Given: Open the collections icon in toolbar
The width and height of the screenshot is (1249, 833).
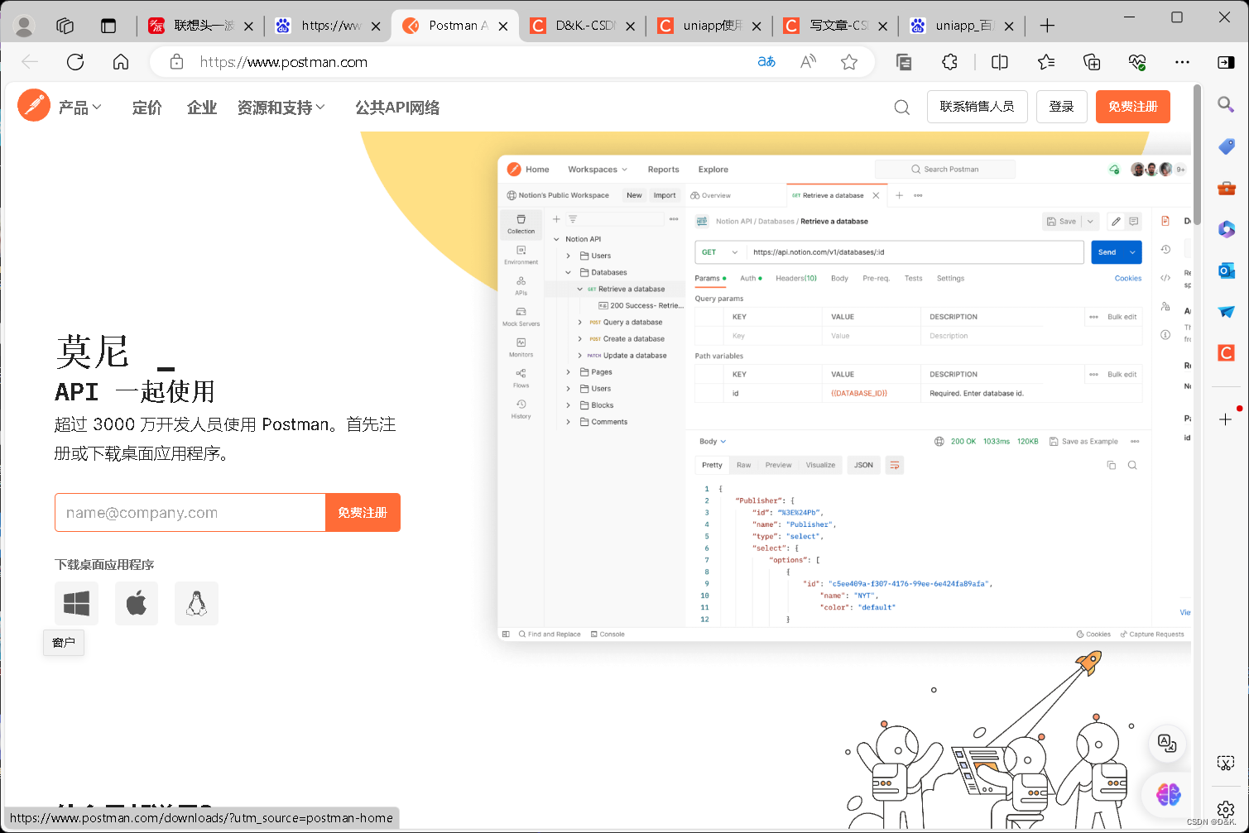Looking at the screenshot, I should (x=1092, y=62).
